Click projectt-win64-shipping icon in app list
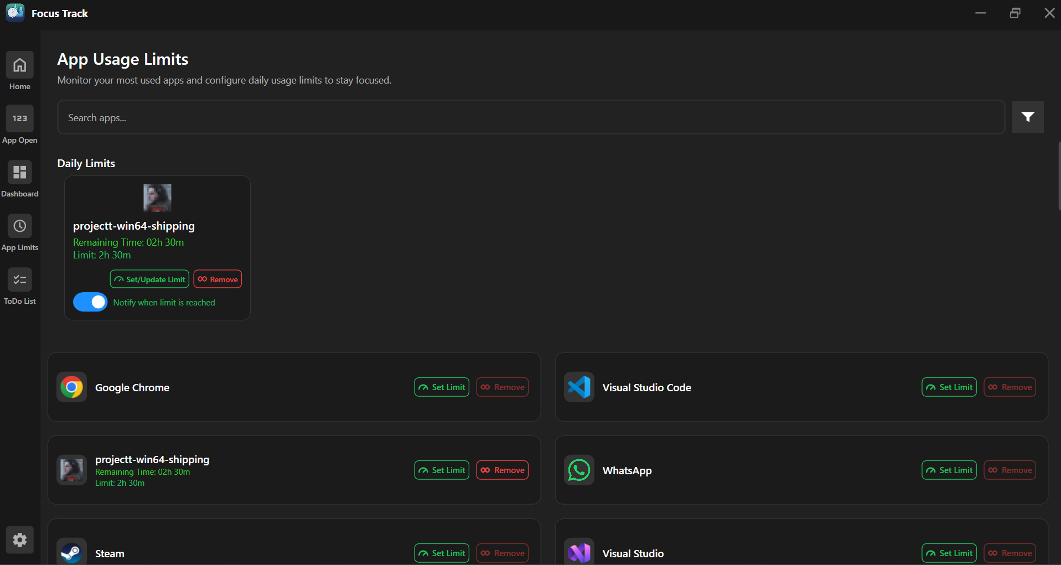 [x=71, y=470]
